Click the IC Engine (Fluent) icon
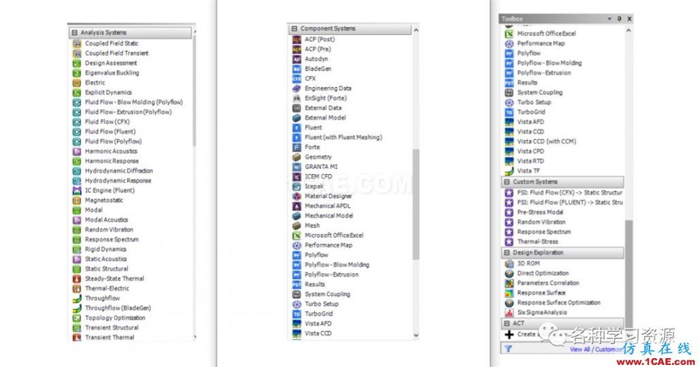This screenshot has width=698, height=367. point(77,191)
